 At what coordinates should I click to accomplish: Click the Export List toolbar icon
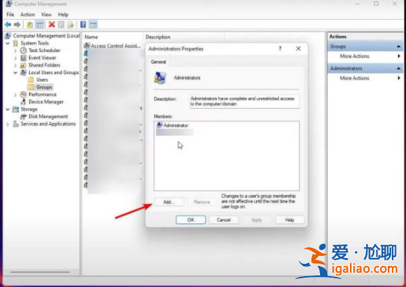click(72, 24)
